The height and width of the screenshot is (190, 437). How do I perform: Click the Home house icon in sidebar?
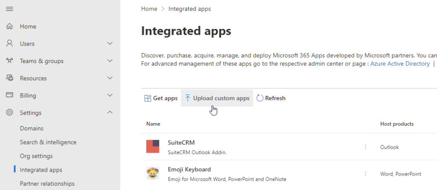pyautogui.click(x=9, y=26)
